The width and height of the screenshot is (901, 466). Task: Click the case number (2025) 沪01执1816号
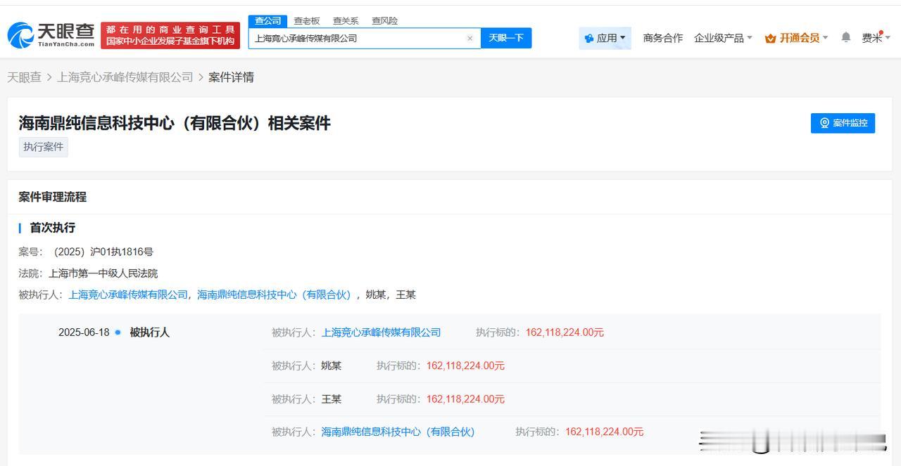(x=103, y=252)
